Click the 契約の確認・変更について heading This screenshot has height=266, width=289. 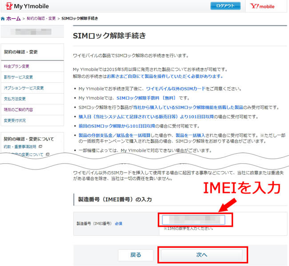click(x=29, y=139)
